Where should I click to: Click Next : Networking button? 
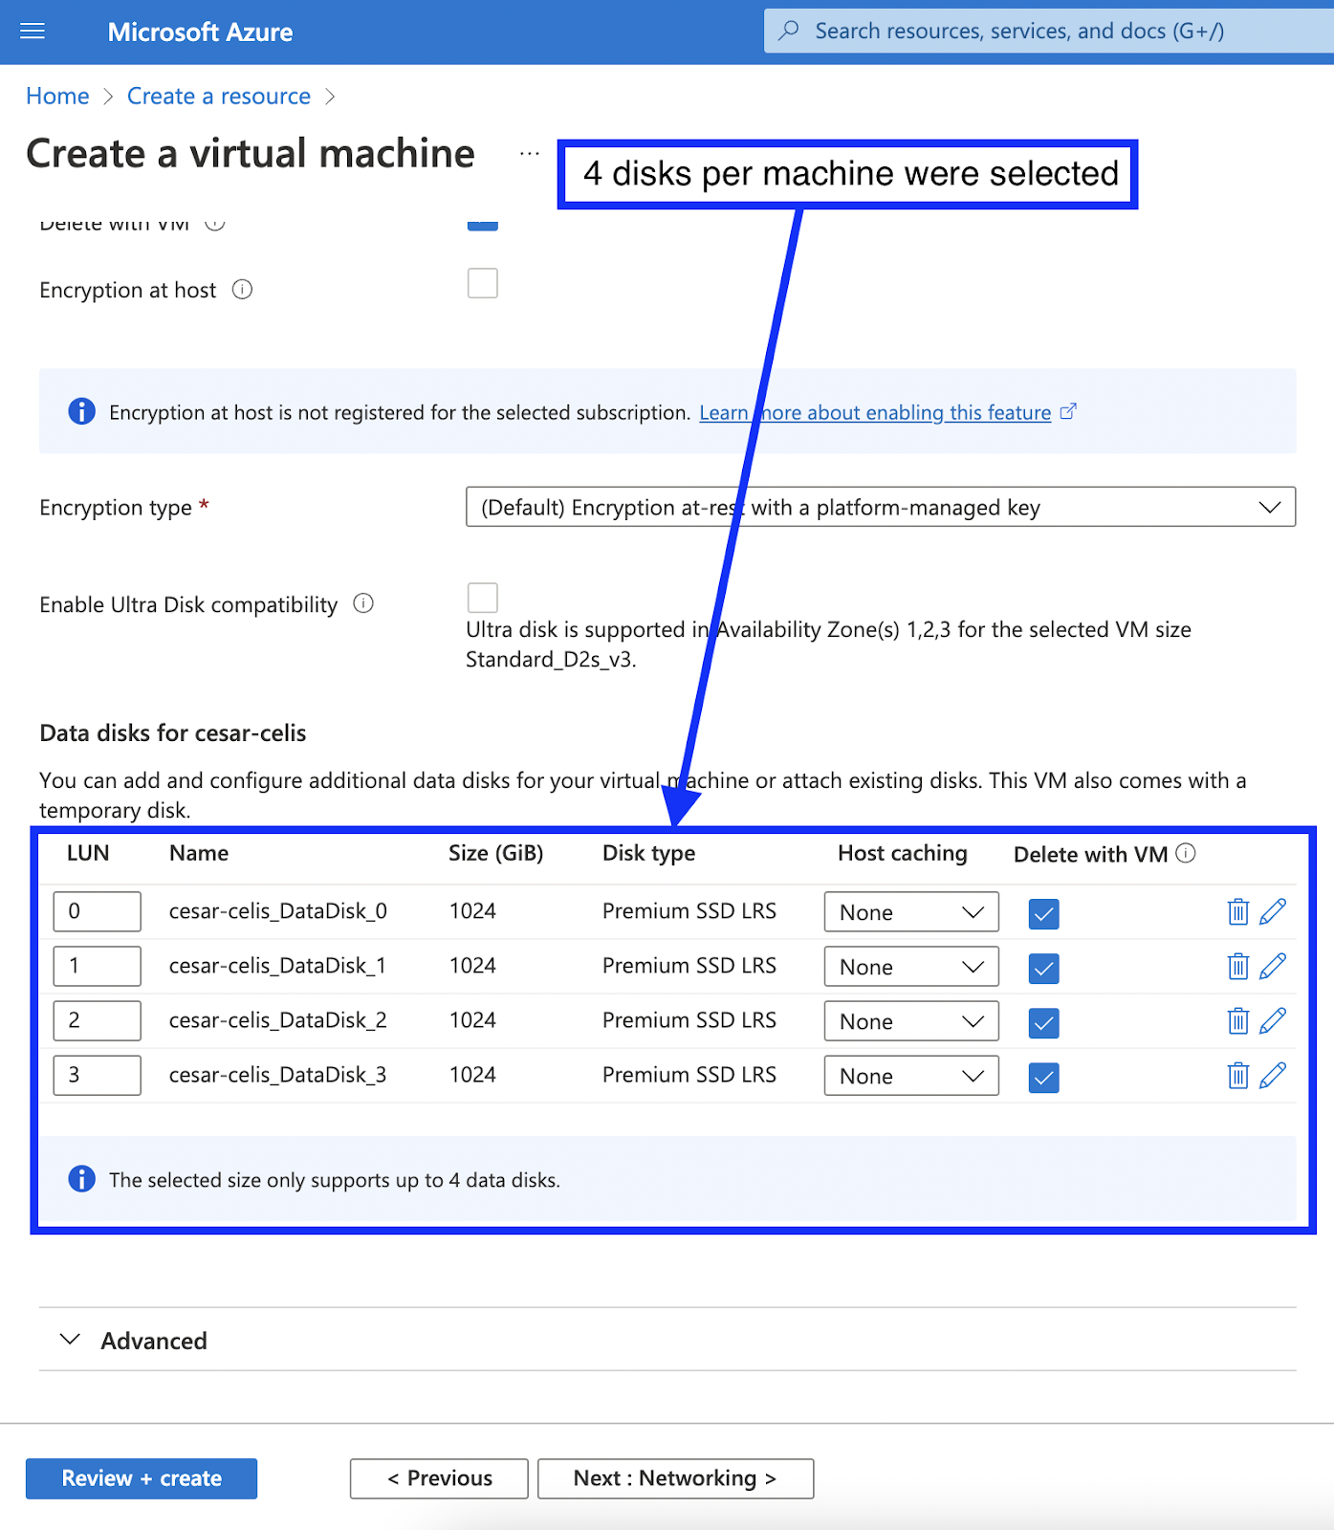[x=675, y=1478]
